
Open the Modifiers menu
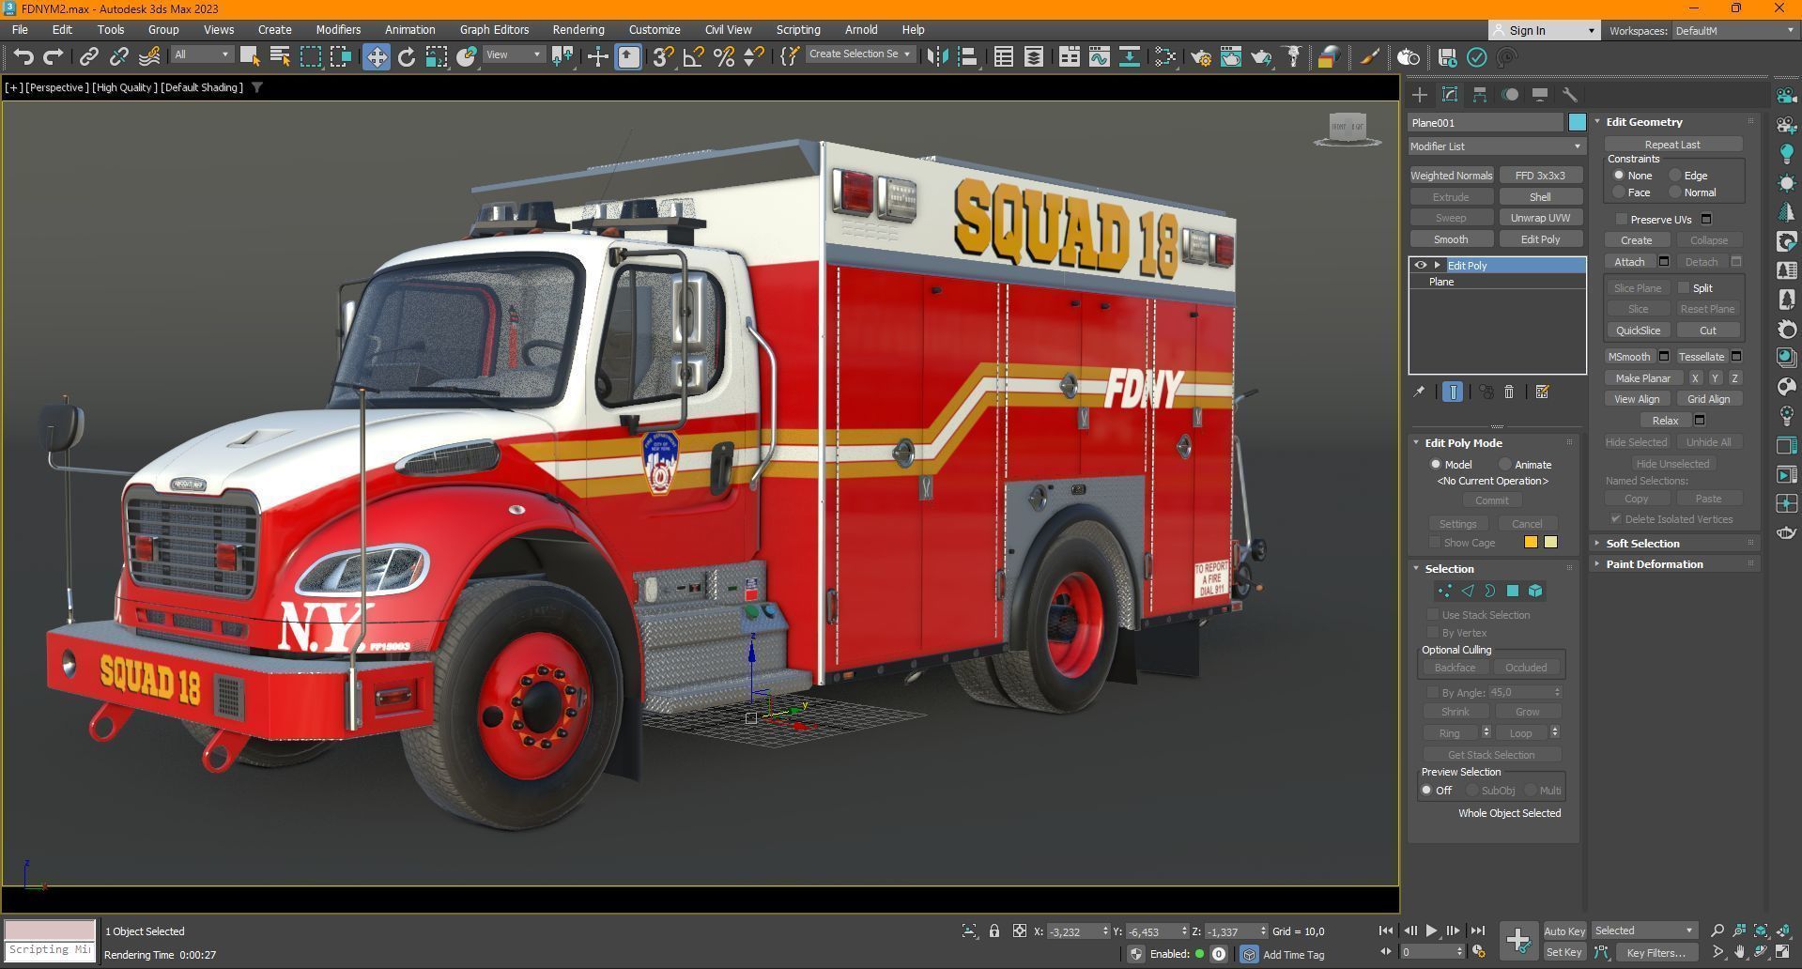pyautogui.click(x=338, y=29)
